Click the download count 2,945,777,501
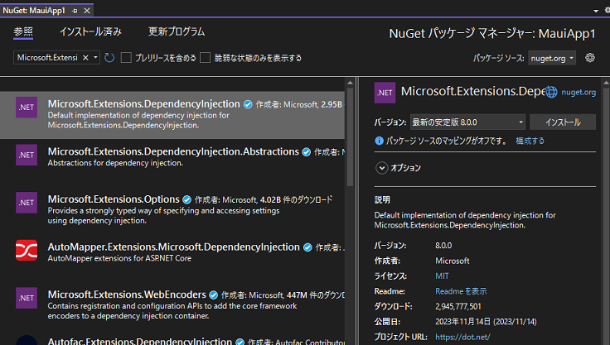610x345 pixels. click(458, 307)
